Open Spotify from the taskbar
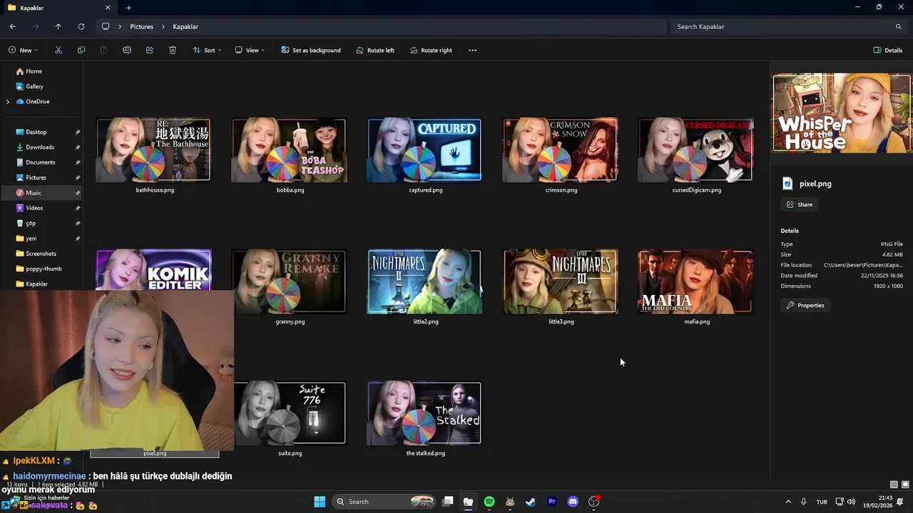 coord(489,502)
